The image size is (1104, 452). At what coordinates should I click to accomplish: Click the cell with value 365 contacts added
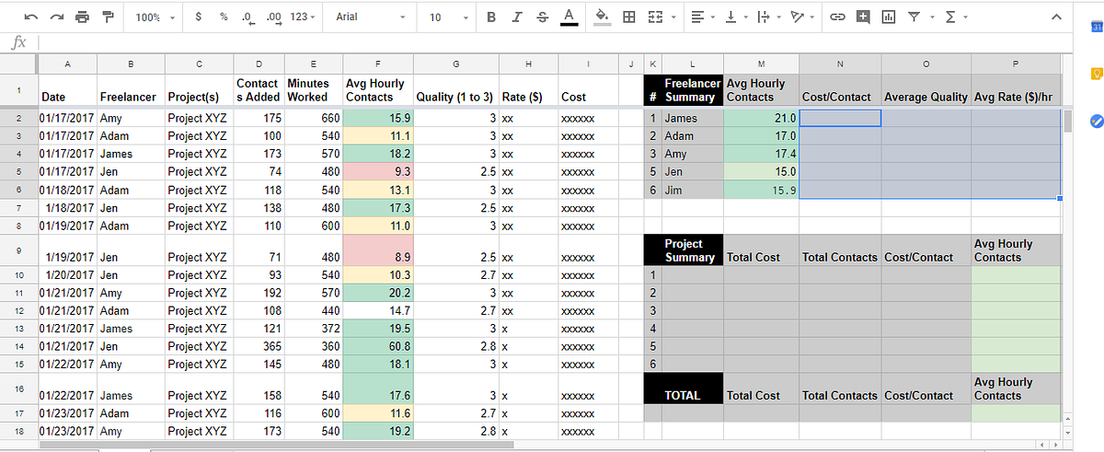click(259, 346)
